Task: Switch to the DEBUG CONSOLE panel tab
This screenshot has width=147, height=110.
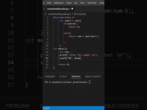Action: click(93, 76)
